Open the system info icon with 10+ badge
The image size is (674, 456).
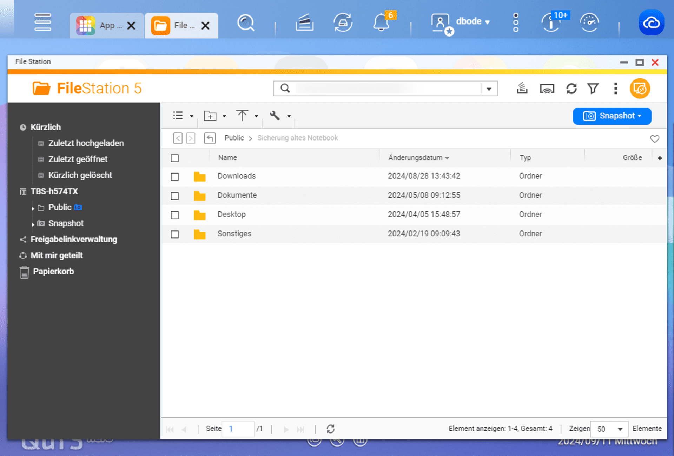tap(551, 23)
